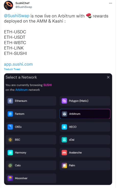Select the Celo network option
119x188 pixels.
tap(31, 165)
